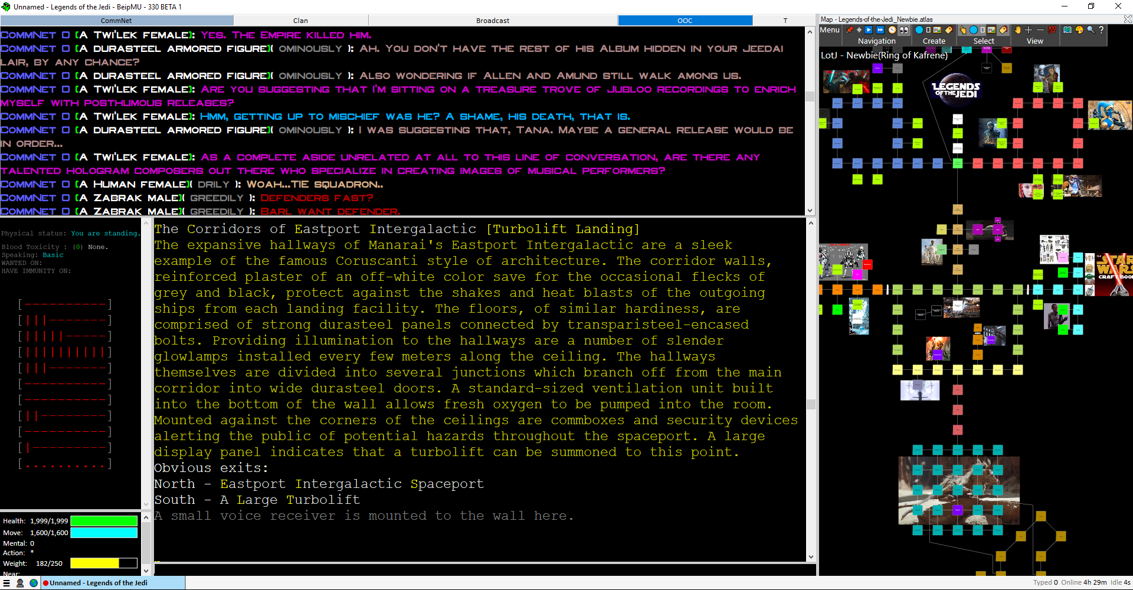Click 'Online 4h 29m' in status bar
This screenshot has width=1133, height=590.
tap(1084, 583)
